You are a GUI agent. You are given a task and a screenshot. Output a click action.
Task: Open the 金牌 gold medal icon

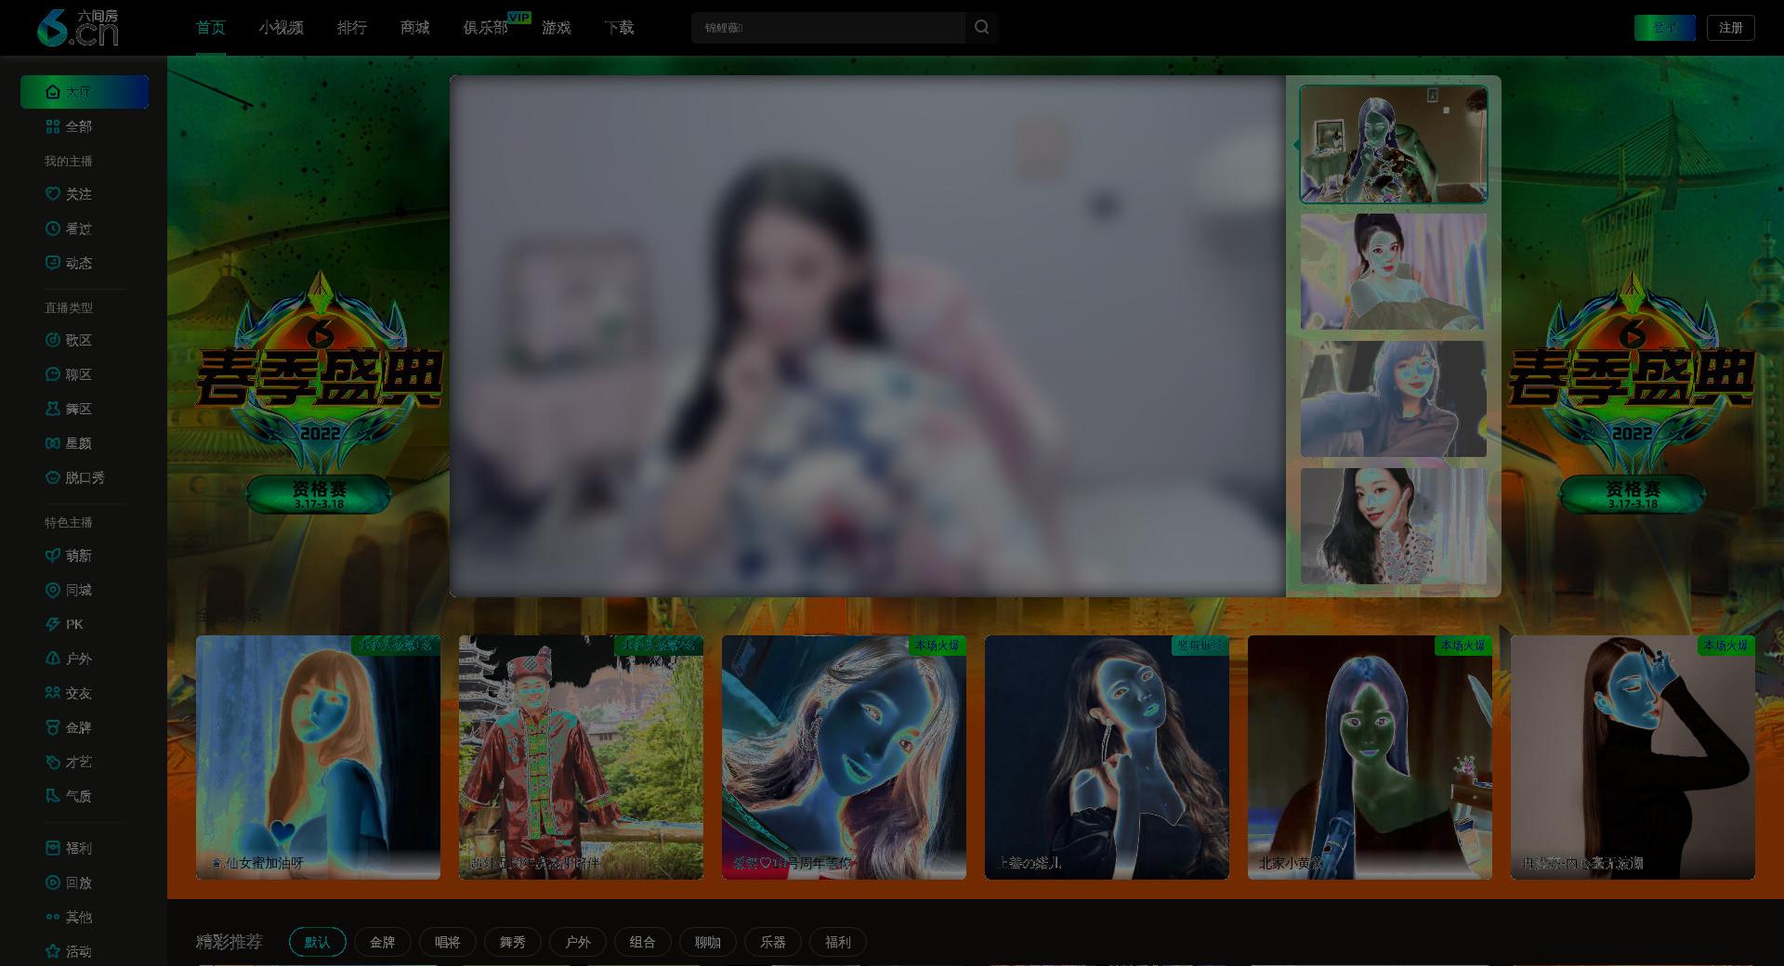point(53,727)
